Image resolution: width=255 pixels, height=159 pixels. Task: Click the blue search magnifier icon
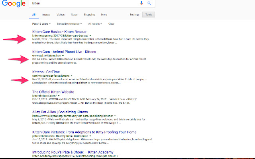[x=149, y=3]
